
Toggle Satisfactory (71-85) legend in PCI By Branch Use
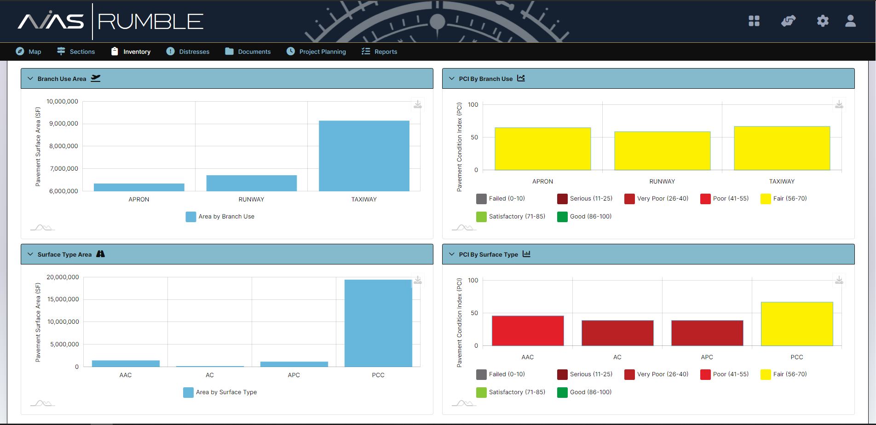click(511, 217)
